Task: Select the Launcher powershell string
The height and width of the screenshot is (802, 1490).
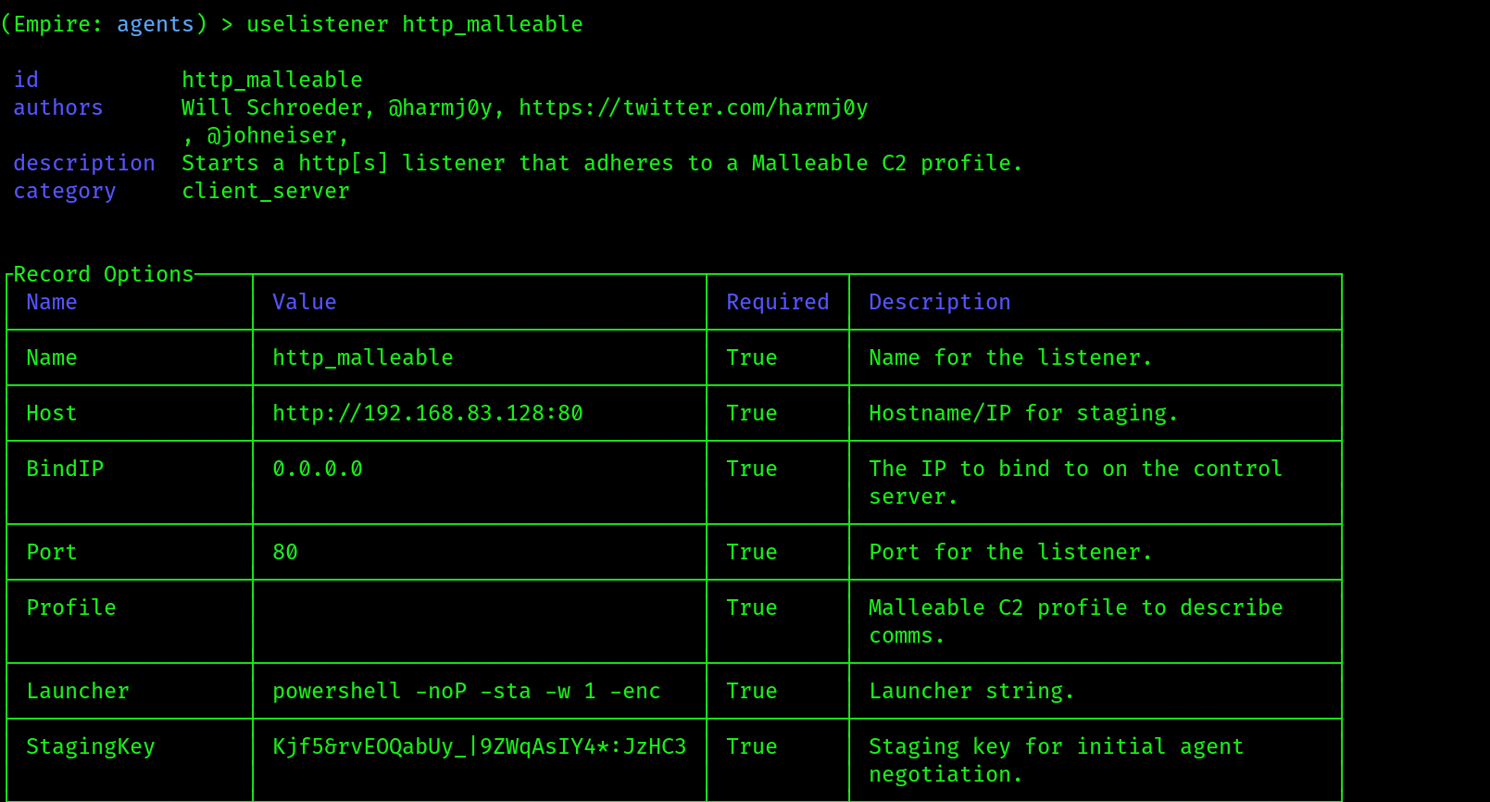Action: click(x=466, y=691)
